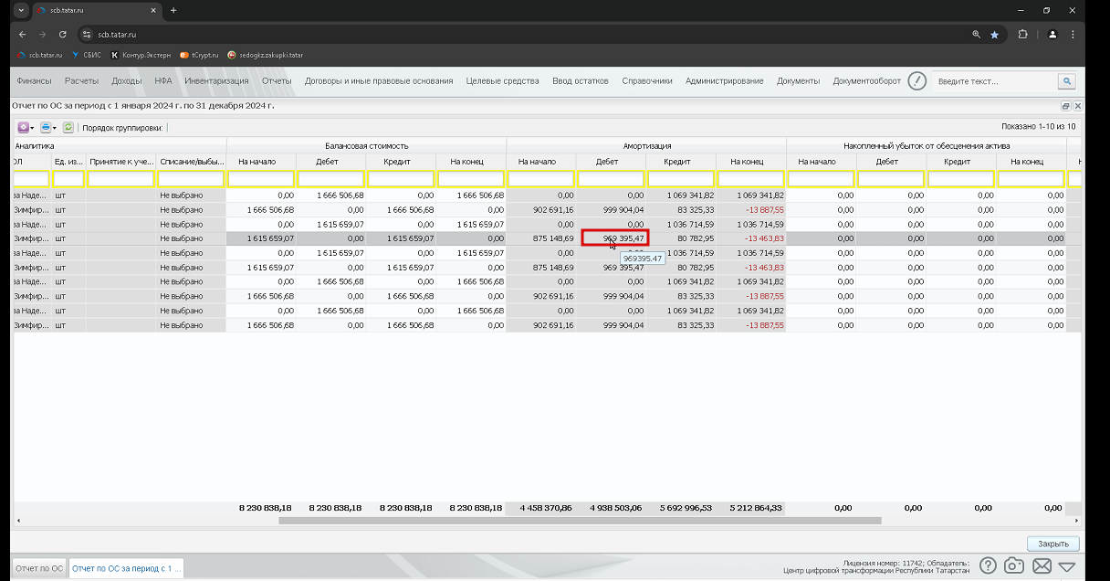
Task: Open the envelope messages icon
Action: point(1042,565)
